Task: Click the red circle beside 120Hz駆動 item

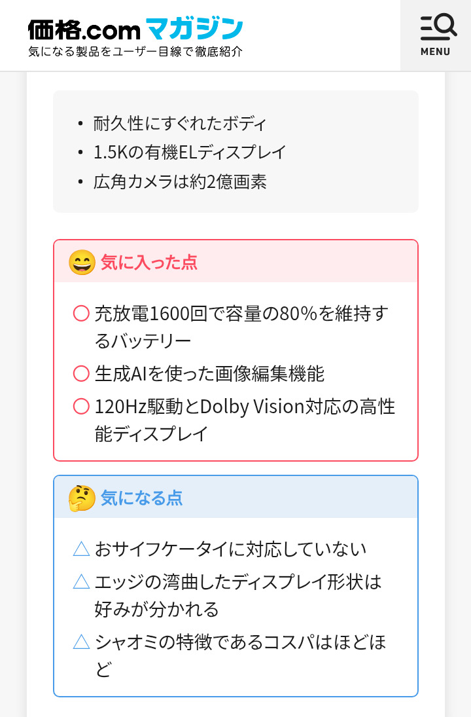Action: point(81,407)
